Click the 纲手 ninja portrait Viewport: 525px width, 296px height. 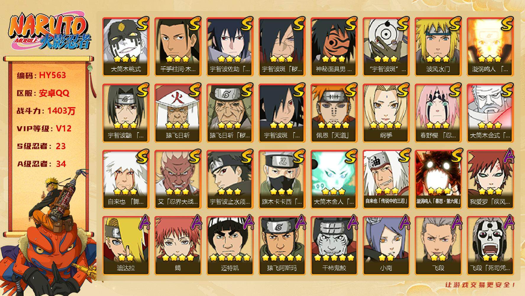coord(386,113)
